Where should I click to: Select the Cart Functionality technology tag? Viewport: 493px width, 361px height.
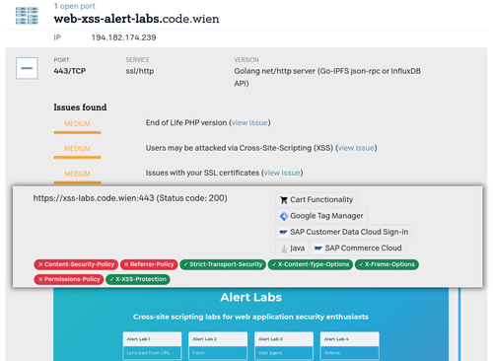coord(317,199)
